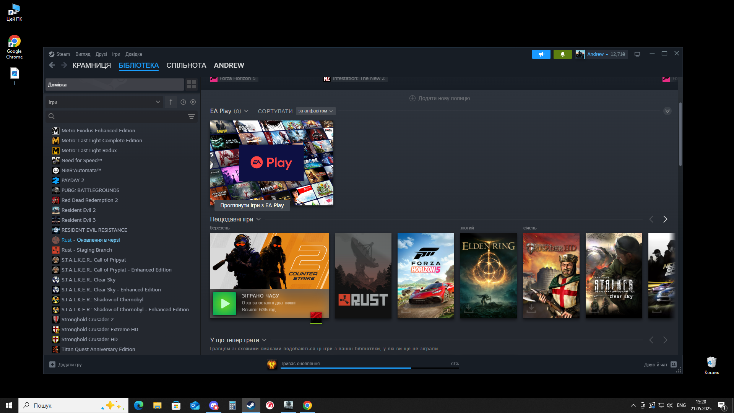Open the Вигляд menu
Viewport: 734px width, 413px height.
coord(83,54)
